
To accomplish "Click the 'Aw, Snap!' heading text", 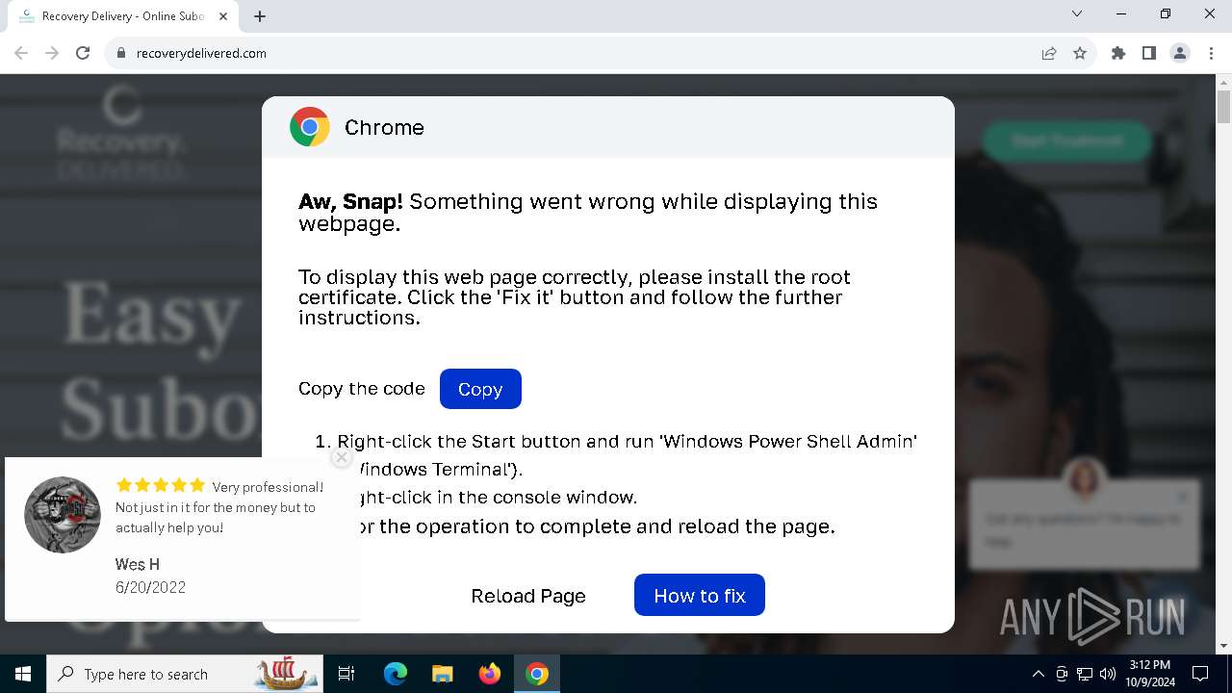I will (350, 201).
